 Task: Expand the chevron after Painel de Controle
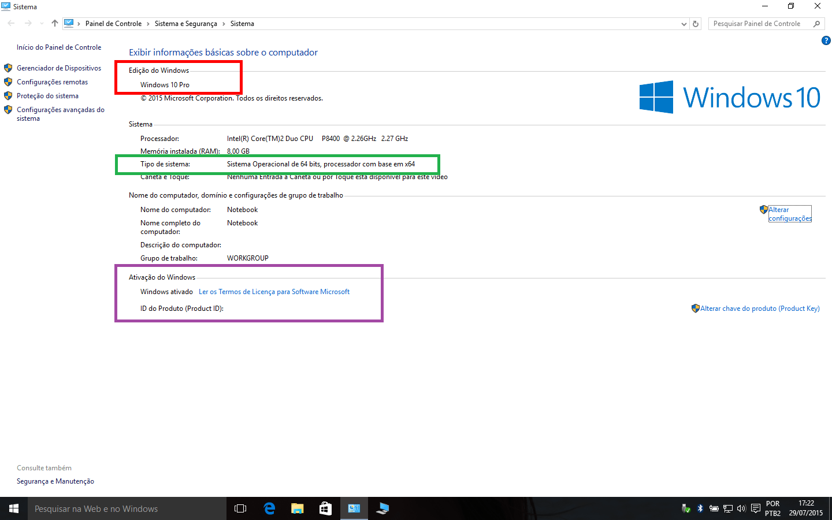coord(148,24)
